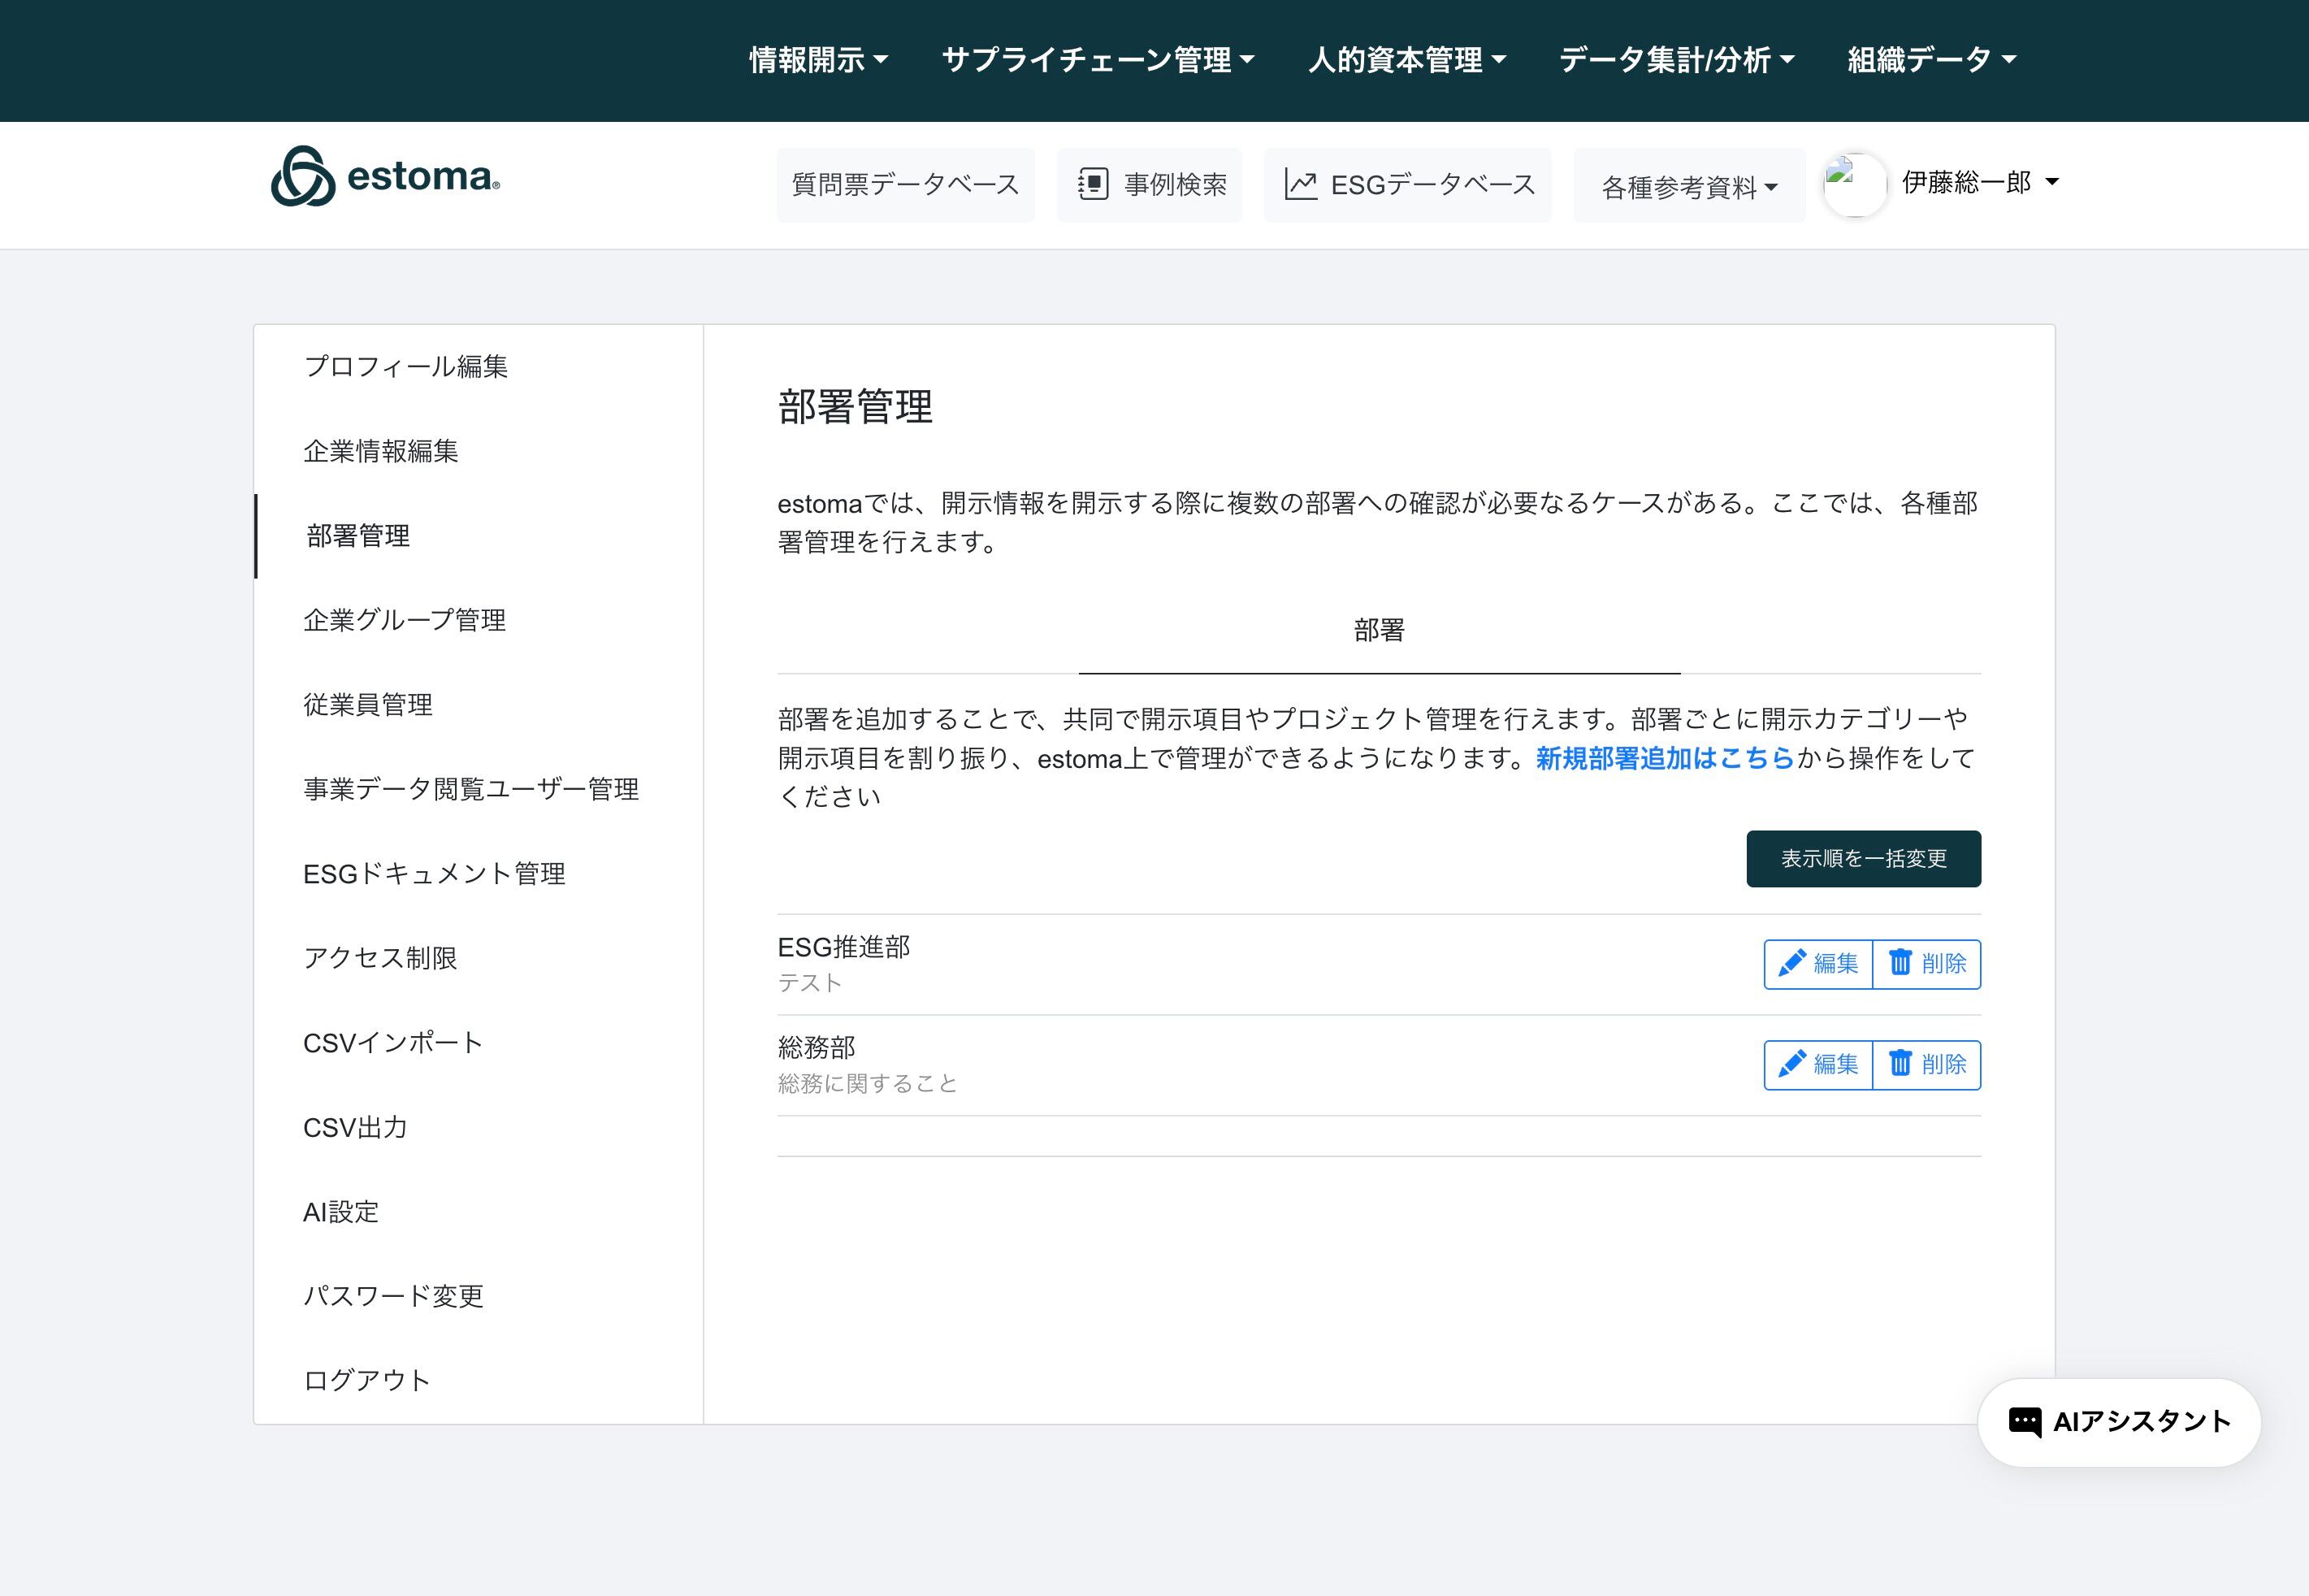Open 伊藤総一郎 user account dropdown
This screenshot has width=2309, height=1596.
[x=1979, y=182]
